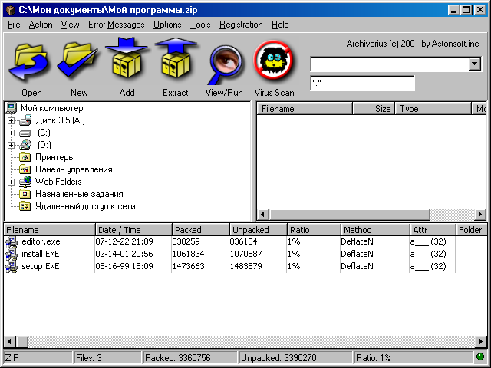Open the Action menu
This screenshot has width=491, height=368.
tap(41, 25)
